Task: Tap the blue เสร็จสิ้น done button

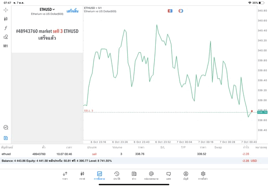Action: coord(72,11)
